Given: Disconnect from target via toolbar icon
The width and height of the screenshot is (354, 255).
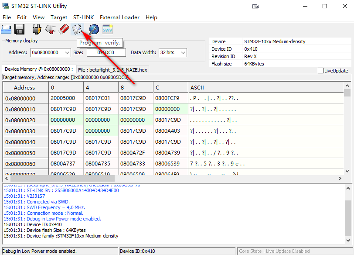Looking at the screenshot, I should pyautogui.click(x=50, y=29).
